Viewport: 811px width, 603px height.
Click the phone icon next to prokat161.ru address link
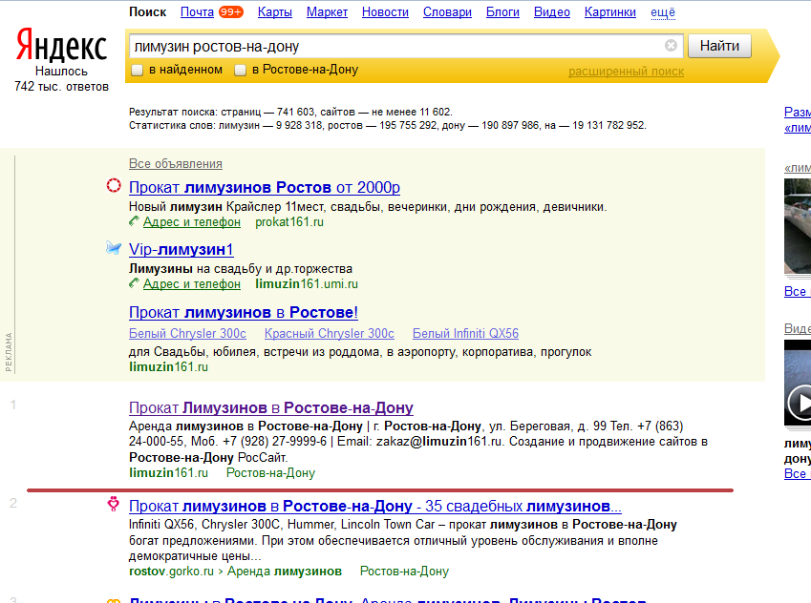[x=134, y=221]
